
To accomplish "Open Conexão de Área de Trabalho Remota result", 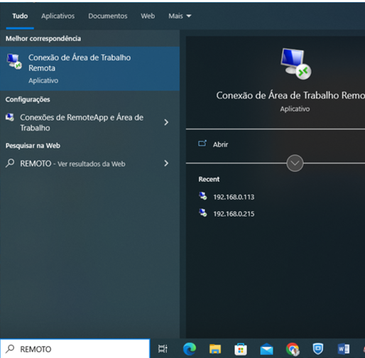I will (89, 69).
